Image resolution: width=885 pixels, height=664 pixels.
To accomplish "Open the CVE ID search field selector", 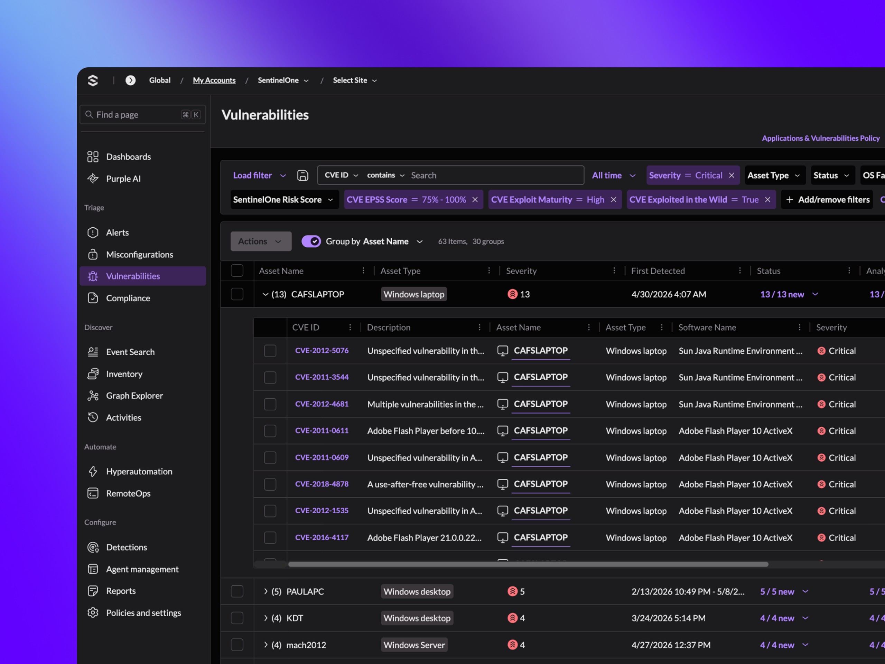I will point(341,176).
